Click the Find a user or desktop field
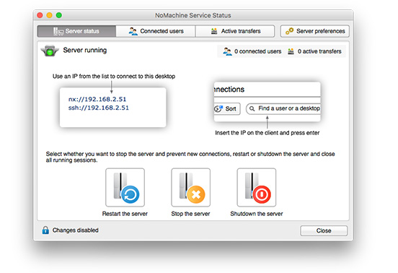This screenshot has height=273, width=398. 283,109
